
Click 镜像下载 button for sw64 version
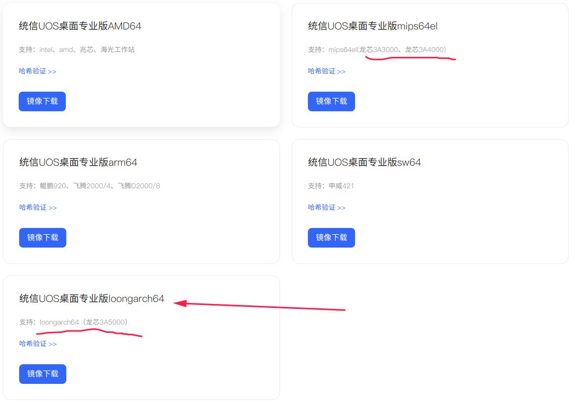(x=331, y=238)
